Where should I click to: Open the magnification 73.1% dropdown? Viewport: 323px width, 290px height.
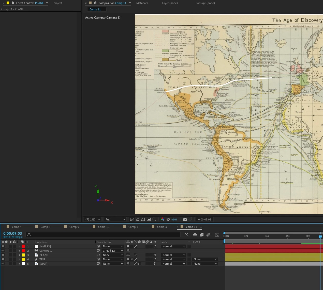click(93, 219)
